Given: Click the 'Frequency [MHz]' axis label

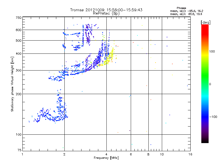Looking at the screenshot, I should (106, 158).
